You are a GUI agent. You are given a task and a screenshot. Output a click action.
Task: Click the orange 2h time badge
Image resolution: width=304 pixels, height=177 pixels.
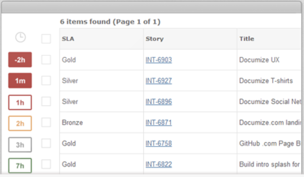pyautogui.click(x=20, y=123)
